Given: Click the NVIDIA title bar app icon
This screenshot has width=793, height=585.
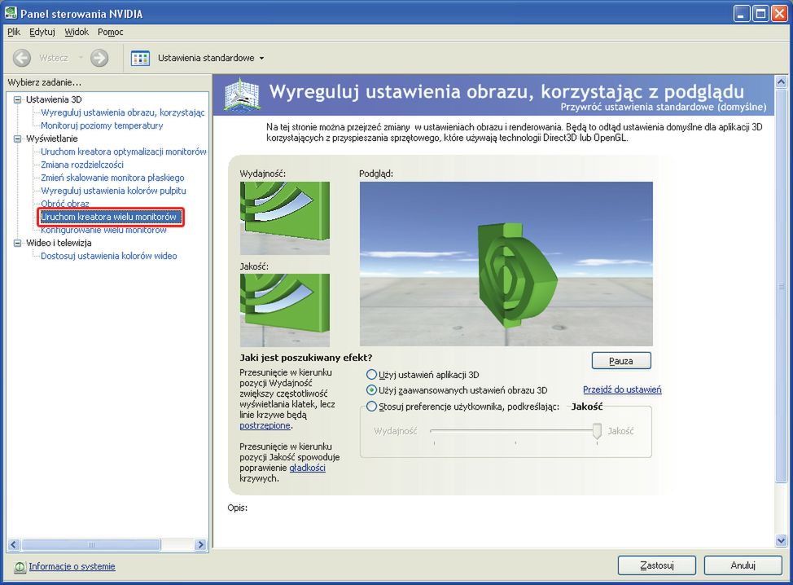Looking at the screenshot, I should coord(11,13).
